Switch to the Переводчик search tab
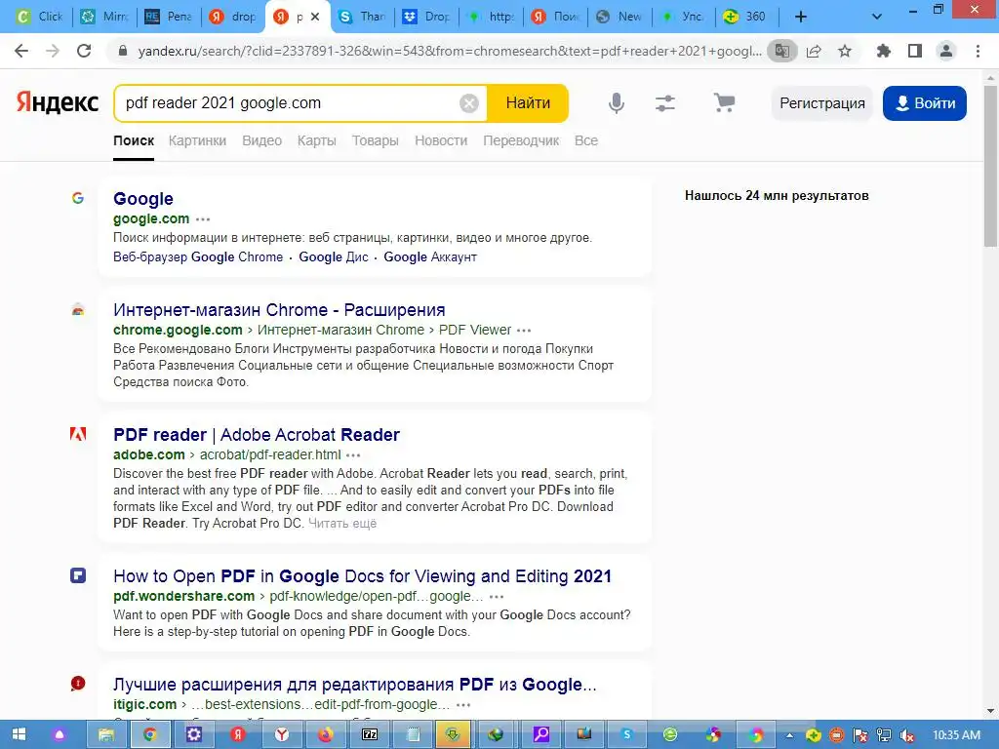Viewport: 999px width, 749px height. click(521, 140)
